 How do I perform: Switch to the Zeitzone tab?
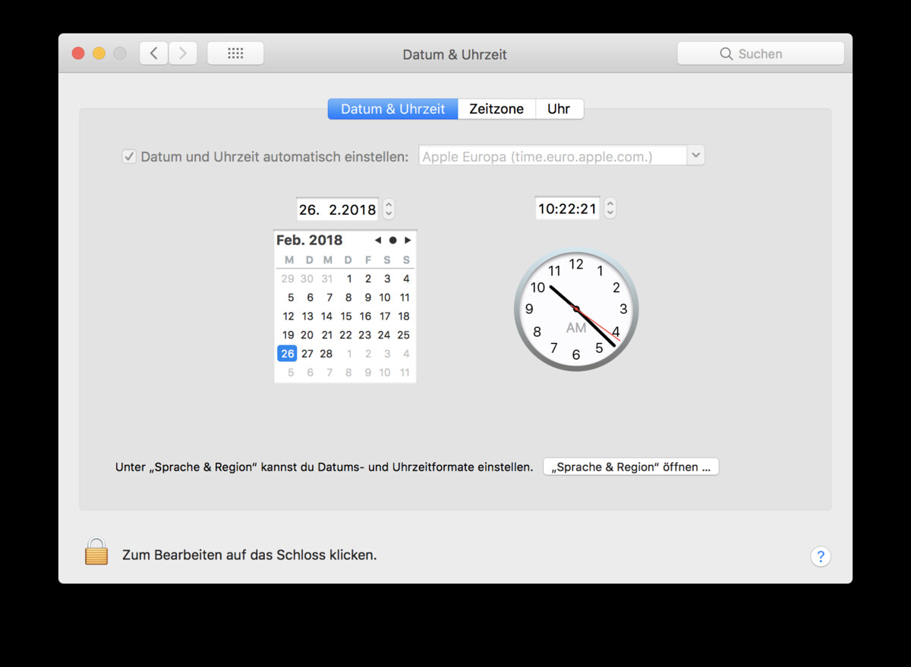496,109
